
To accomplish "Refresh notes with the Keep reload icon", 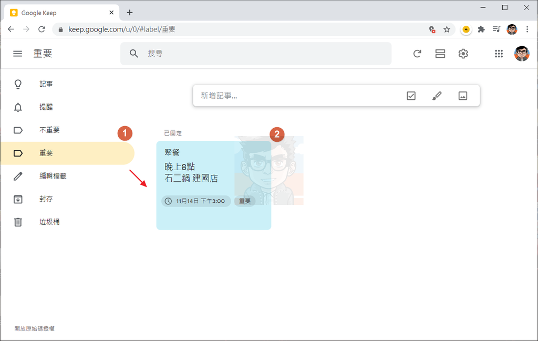I will click(417, 54).
